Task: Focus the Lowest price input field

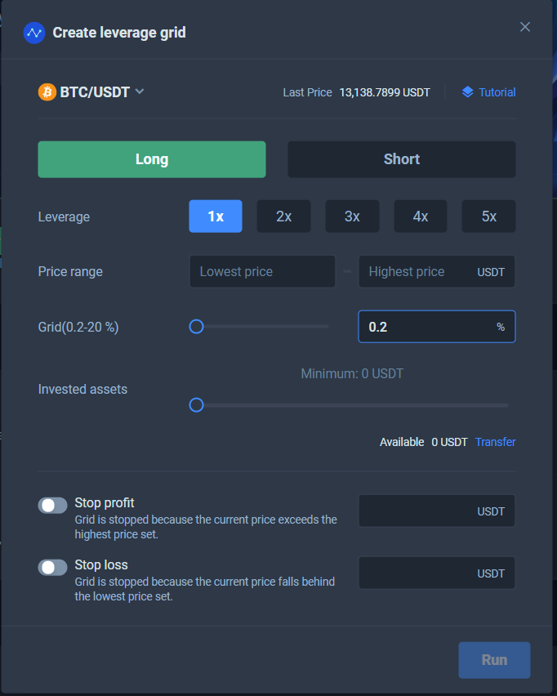Action: tap(261, 271)
